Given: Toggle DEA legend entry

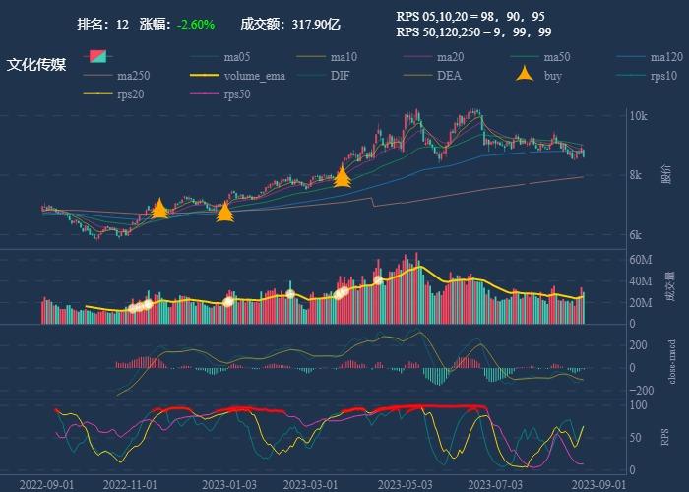Looking at the screenshot, I should 432,76.
